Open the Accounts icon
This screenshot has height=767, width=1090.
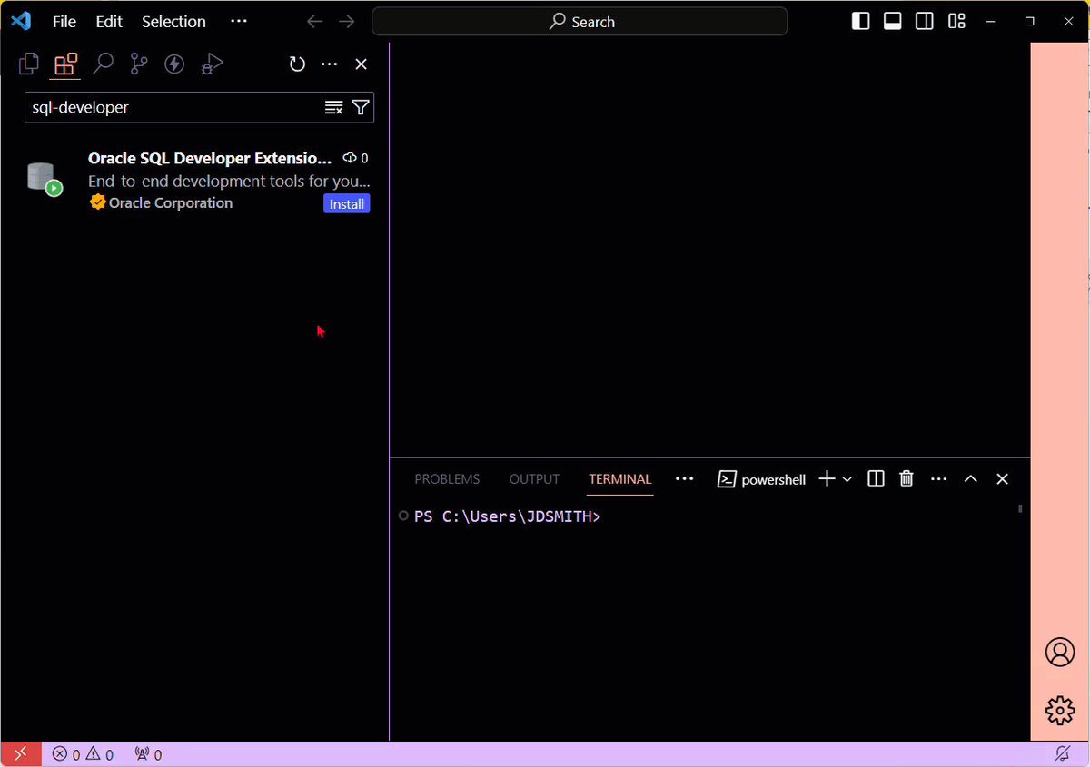1060,653
